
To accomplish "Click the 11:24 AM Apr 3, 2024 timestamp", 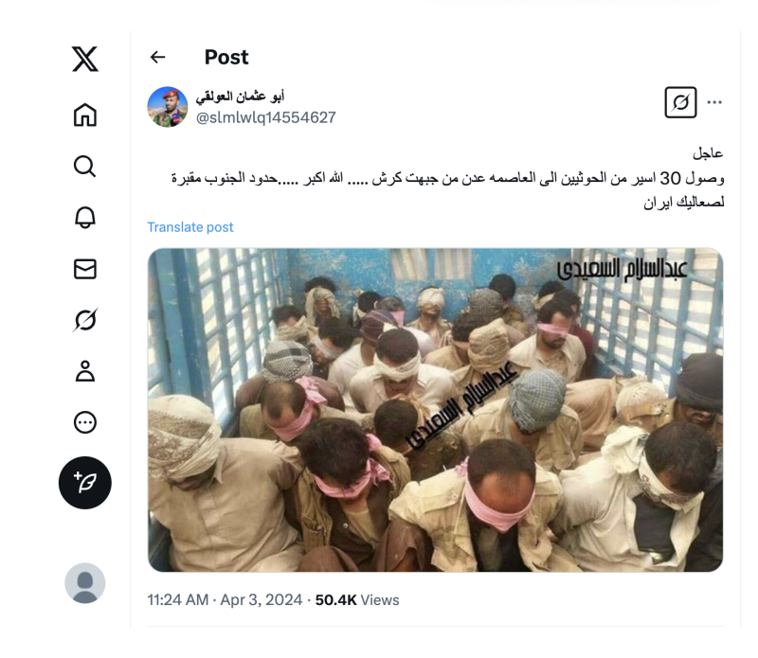I will pyautogui.click(x=225, y=600).
